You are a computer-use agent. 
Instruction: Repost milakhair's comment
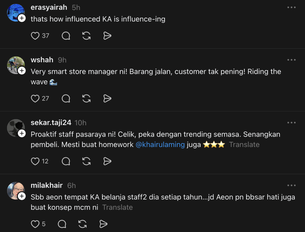(x=86, y=224)
